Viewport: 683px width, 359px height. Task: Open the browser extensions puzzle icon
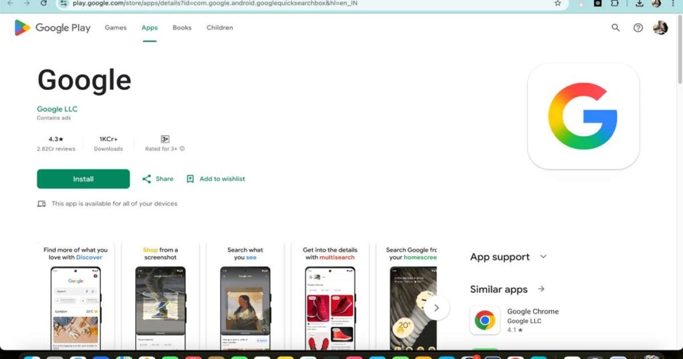[614, 3]
